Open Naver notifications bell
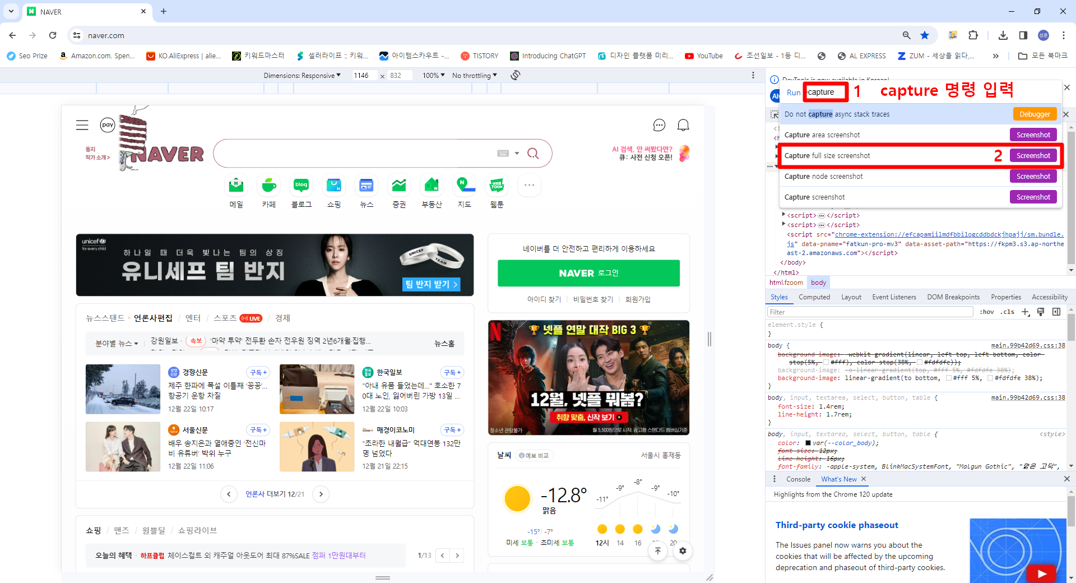The height and width of the screenshot is (583, 1076). tap(683, 125)
